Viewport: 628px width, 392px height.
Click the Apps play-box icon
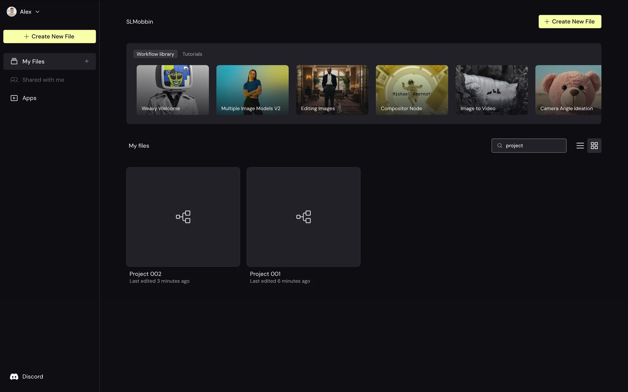pos(14,98)
